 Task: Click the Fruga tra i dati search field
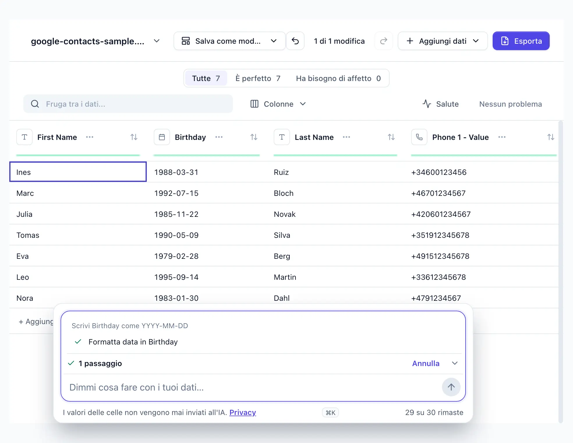pos(128,104)
